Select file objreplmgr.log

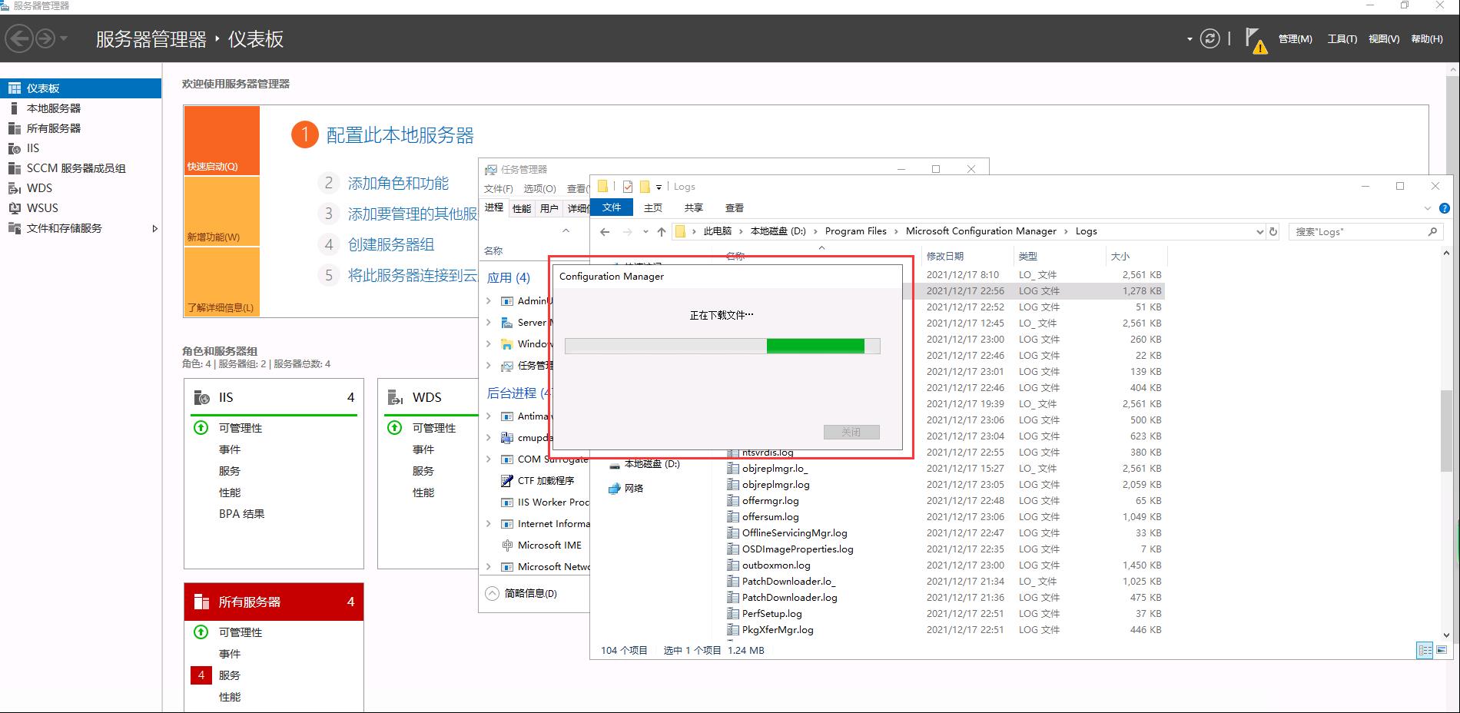[775, 485]
